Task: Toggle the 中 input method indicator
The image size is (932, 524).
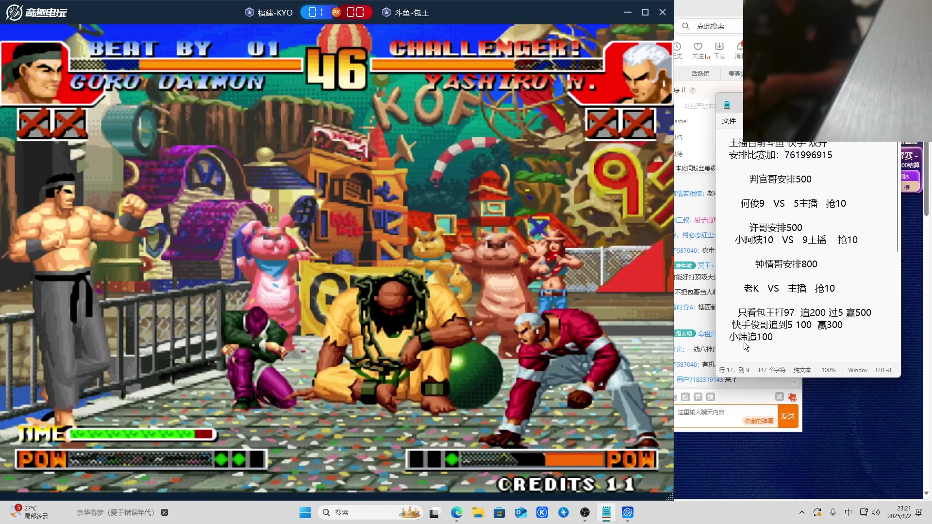Action: point(849,512)
